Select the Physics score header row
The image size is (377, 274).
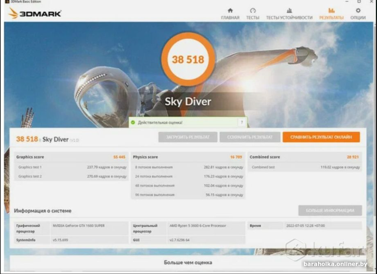click(188, 157)
